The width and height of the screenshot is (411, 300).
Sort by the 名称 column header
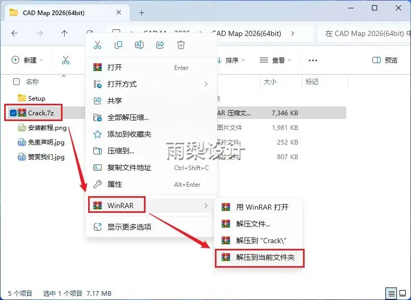[32, 82]
